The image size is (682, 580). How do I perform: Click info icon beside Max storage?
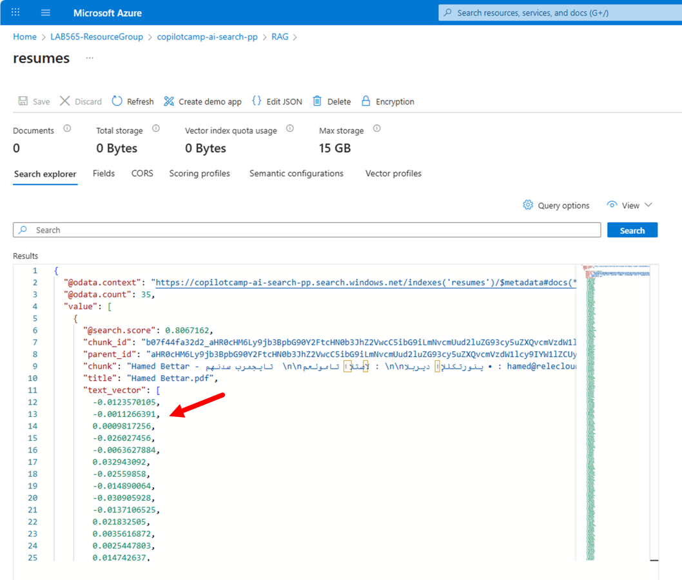[377, 129]
